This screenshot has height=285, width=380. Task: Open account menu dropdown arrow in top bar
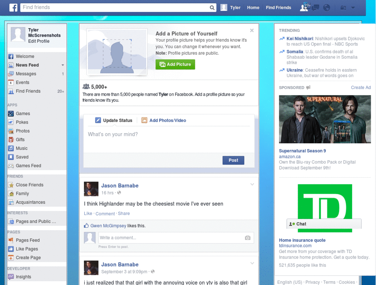click(x=353, y=8)
